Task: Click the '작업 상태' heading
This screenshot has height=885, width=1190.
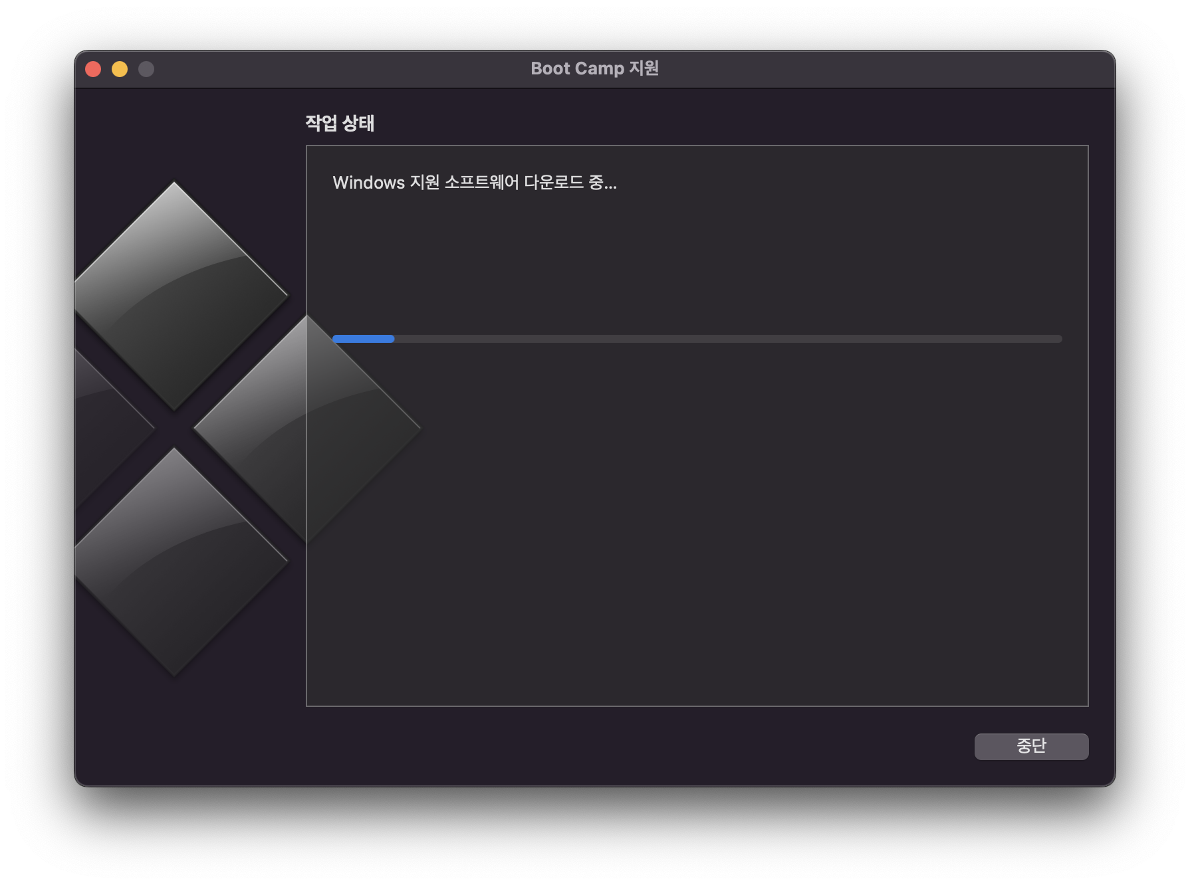Action: point(340,123)
